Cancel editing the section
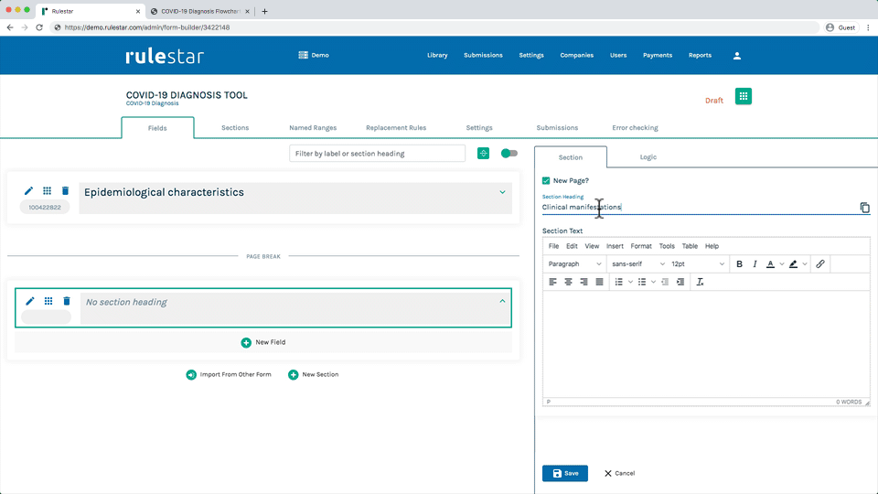The height and width of the screenshot is (494, 878). [x=619, y=473]
